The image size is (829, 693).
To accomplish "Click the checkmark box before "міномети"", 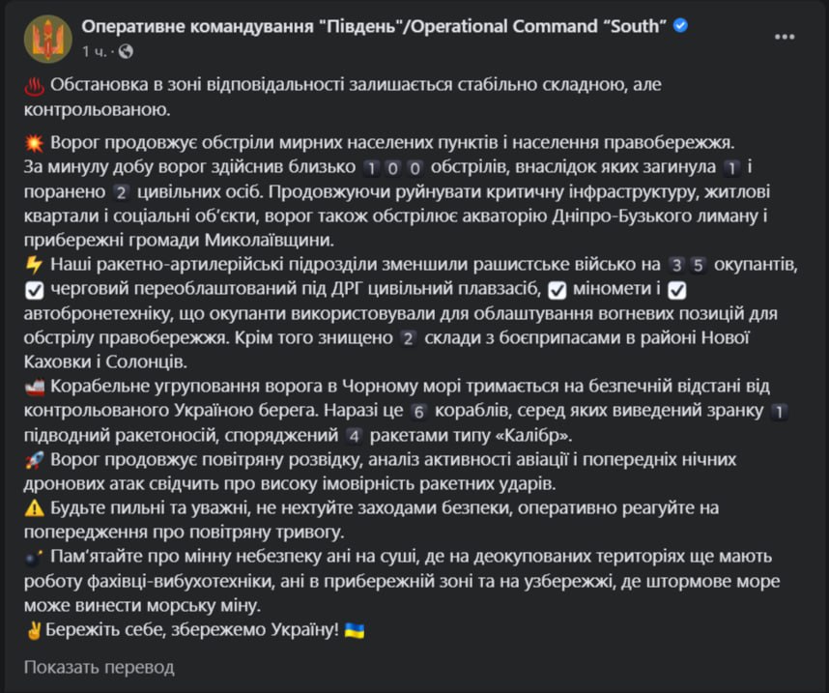I will [x=556, y=290].
